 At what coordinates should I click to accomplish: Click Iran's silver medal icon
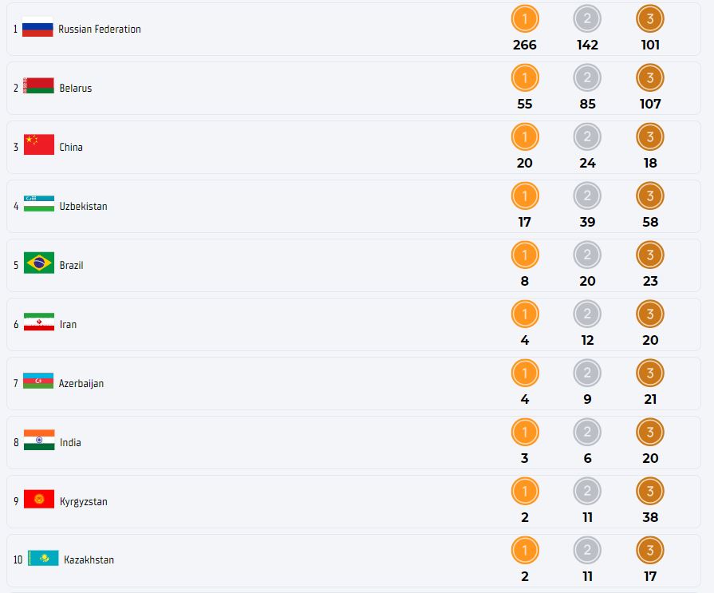(587, 314)
